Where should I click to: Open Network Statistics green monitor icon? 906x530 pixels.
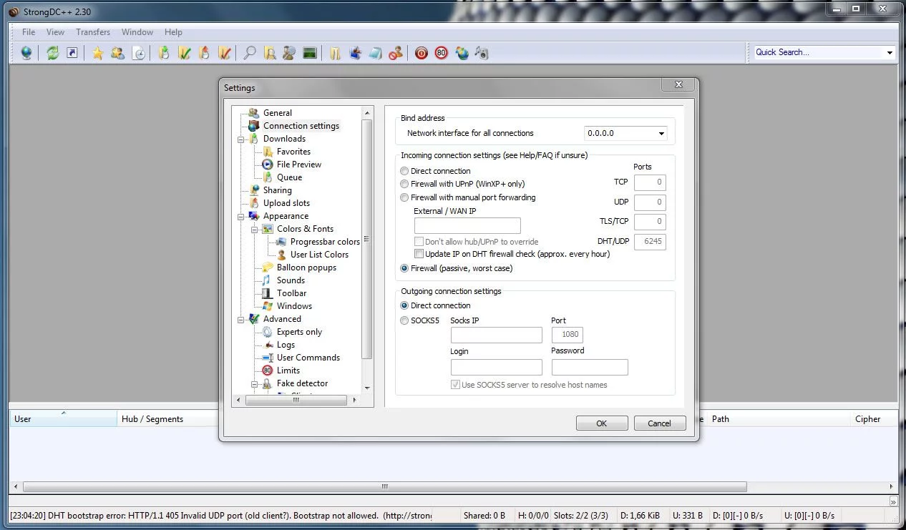(310, 53)
